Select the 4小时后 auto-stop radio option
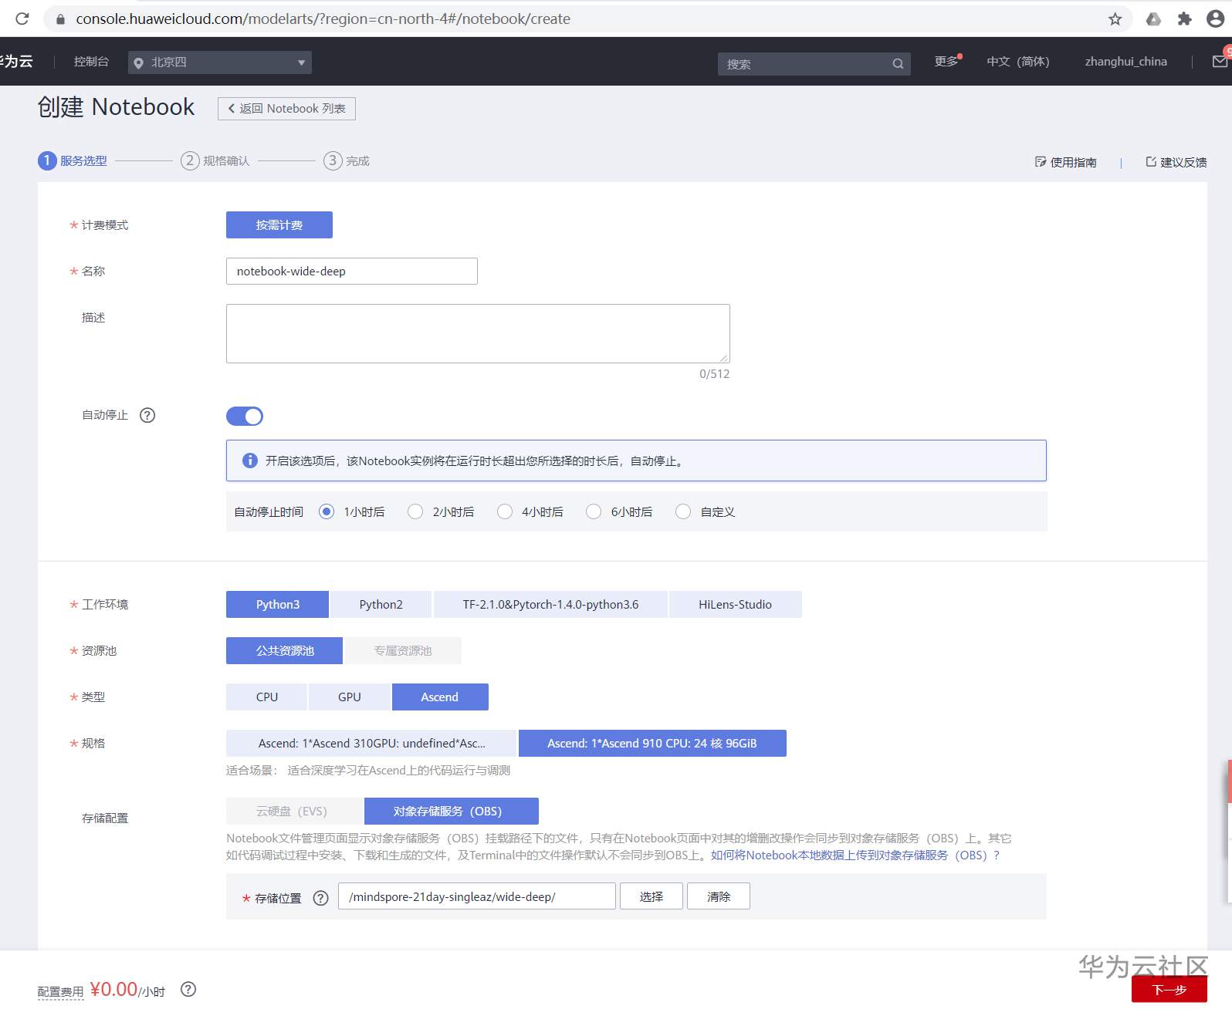Image resolution: width=1232 pixels, height=1009 pixels. click(x=505, y=511)
